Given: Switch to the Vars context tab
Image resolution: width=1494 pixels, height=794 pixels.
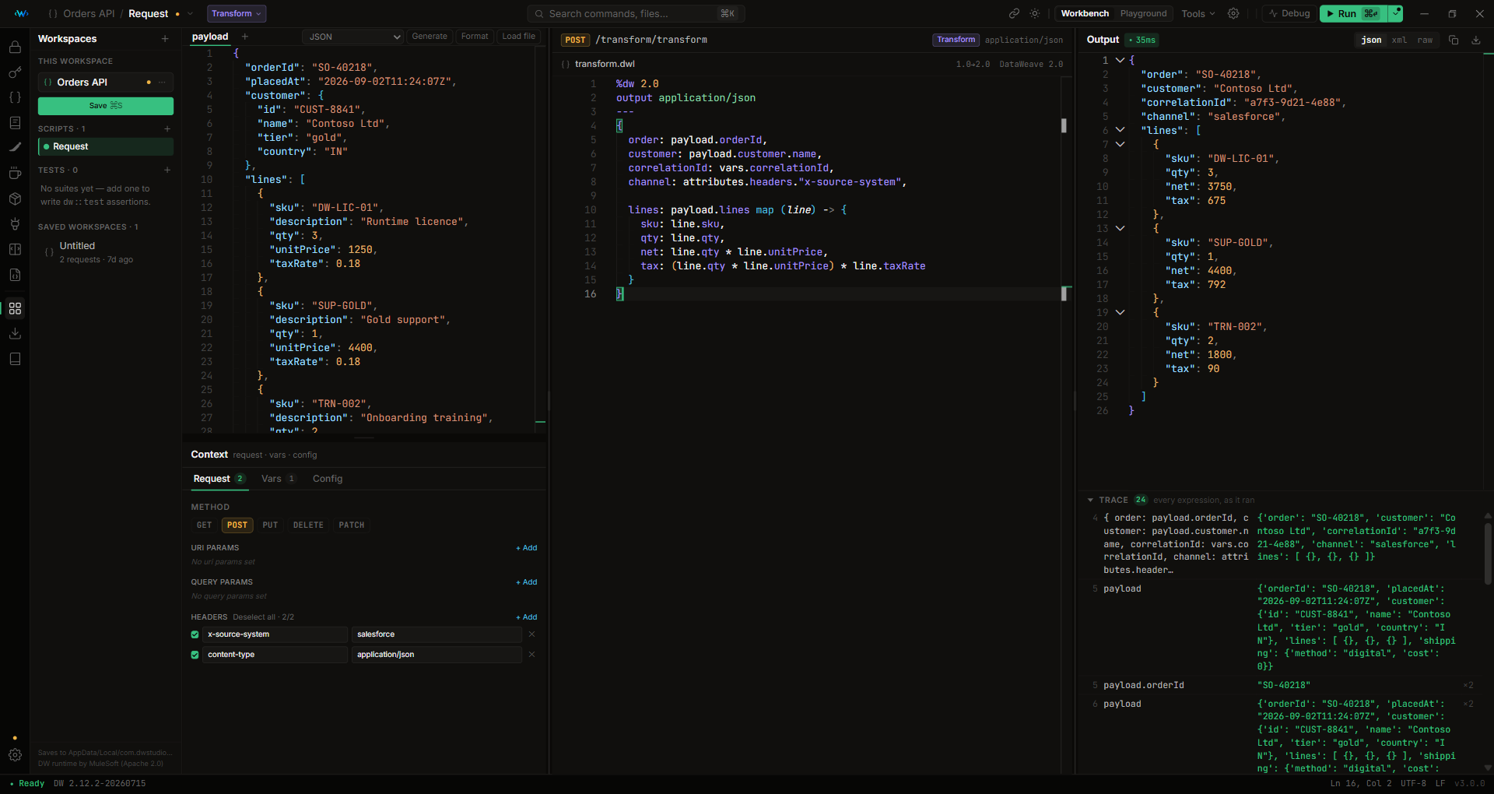Looking at the screenshot, I should pyautogui.click(x=278, y=479).
